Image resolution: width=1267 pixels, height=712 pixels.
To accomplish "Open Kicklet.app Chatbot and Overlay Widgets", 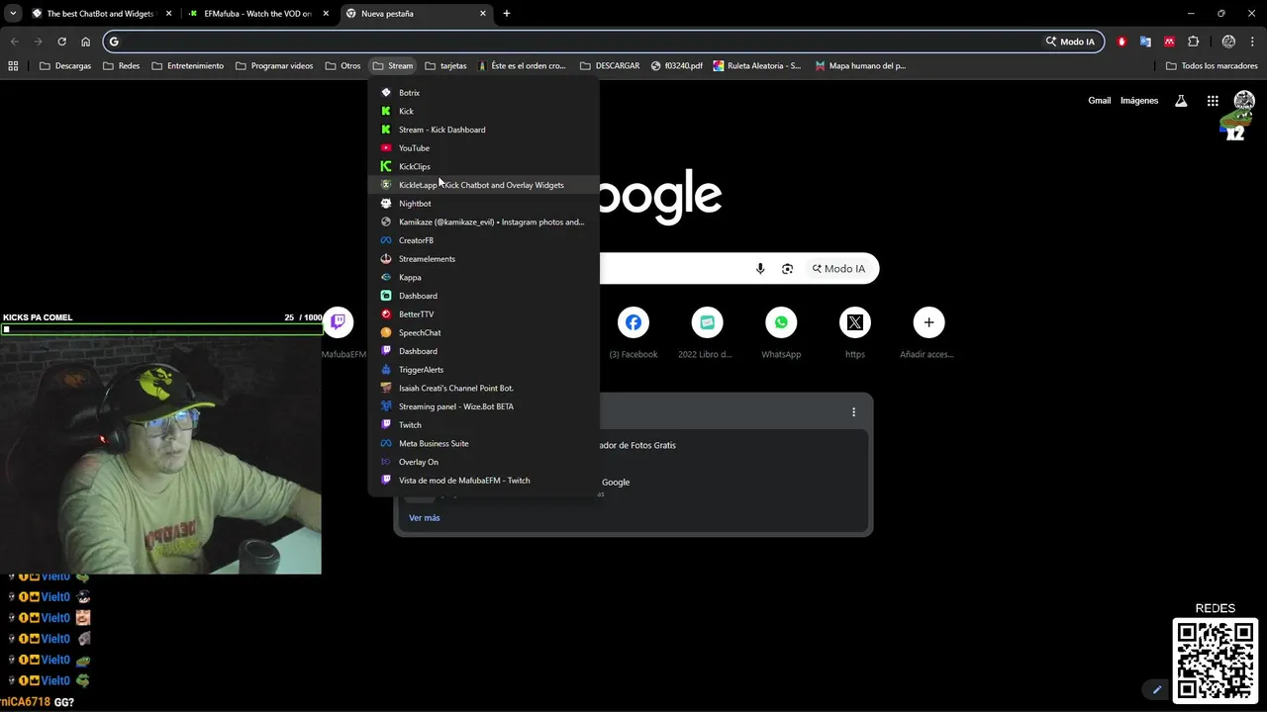I will click(483, 185).
